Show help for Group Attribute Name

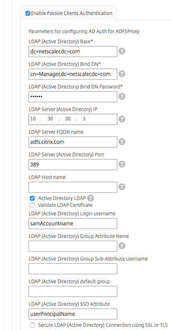[x=122, y=246]
